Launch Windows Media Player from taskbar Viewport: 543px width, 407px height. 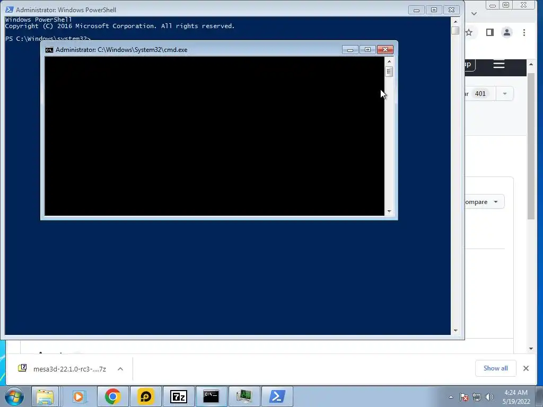(79, 396)
